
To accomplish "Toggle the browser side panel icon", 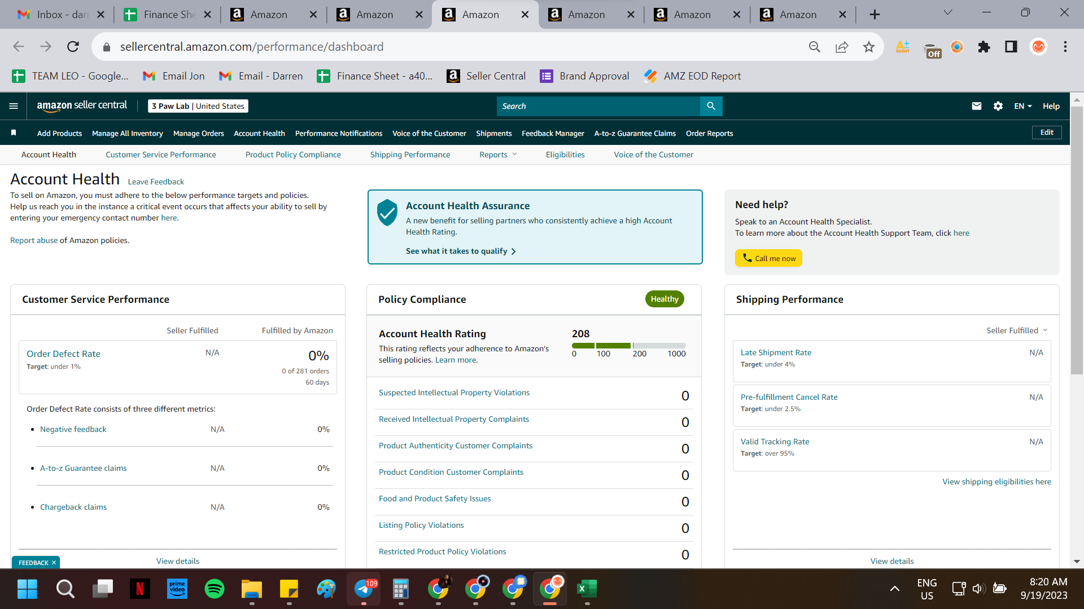I will (1011, 47).
